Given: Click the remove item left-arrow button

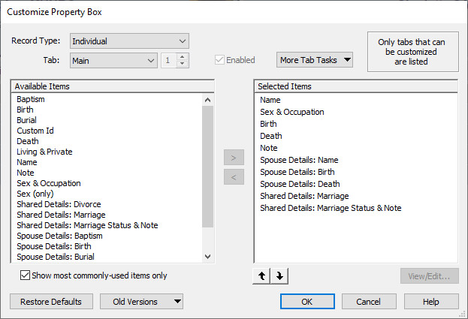Looking at the screenshot, I should click(x=234, y=178).
